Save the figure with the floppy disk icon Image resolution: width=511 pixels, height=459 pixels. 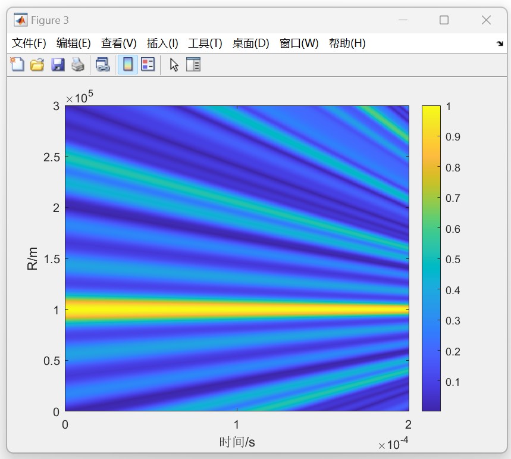click(58, 64)
